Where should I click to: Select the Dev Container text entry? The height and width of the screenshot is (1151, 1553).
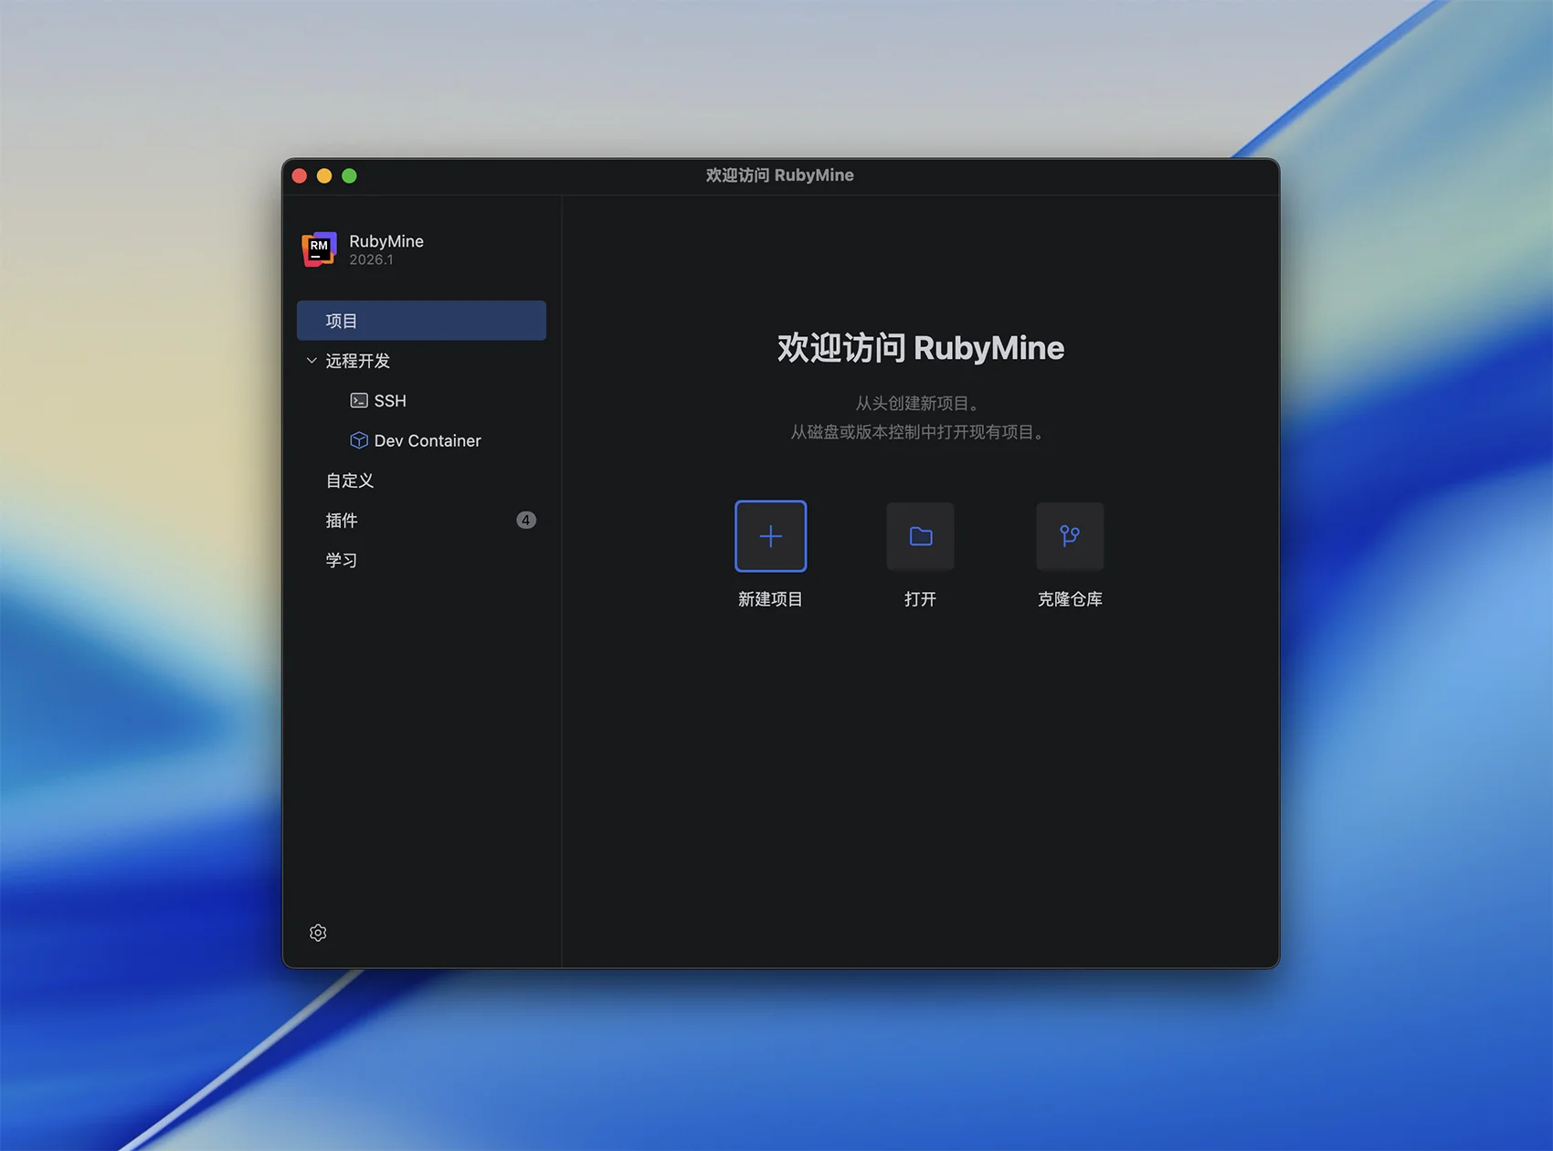click(x=428, y=440)
